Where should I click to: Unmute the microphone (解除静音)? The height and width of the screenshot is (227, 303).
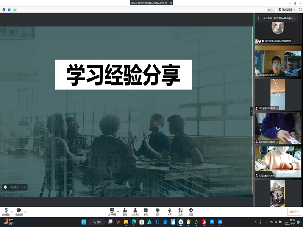coord(6,211)
